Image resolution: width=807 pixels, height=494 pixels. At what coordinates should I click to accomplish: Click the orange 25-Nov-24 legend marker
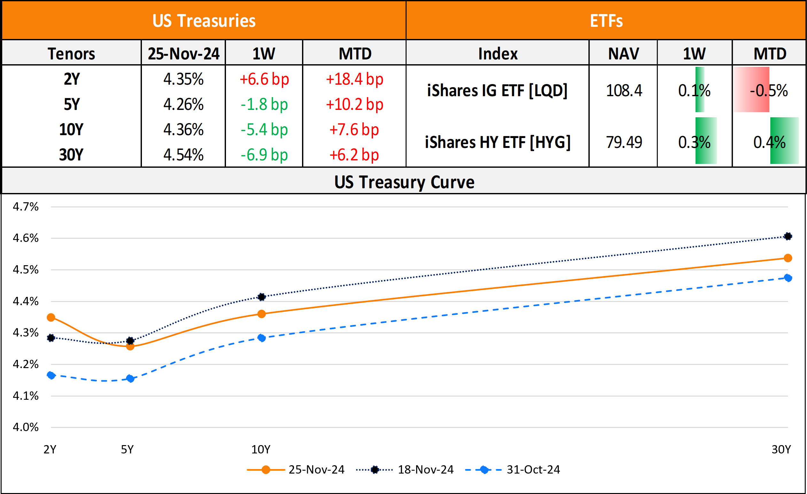(266, 470)
